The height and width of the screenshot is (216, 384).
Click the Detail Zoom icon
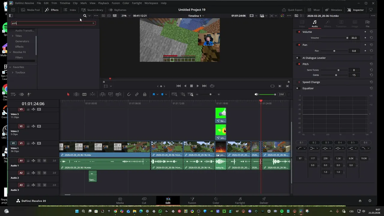183,94
